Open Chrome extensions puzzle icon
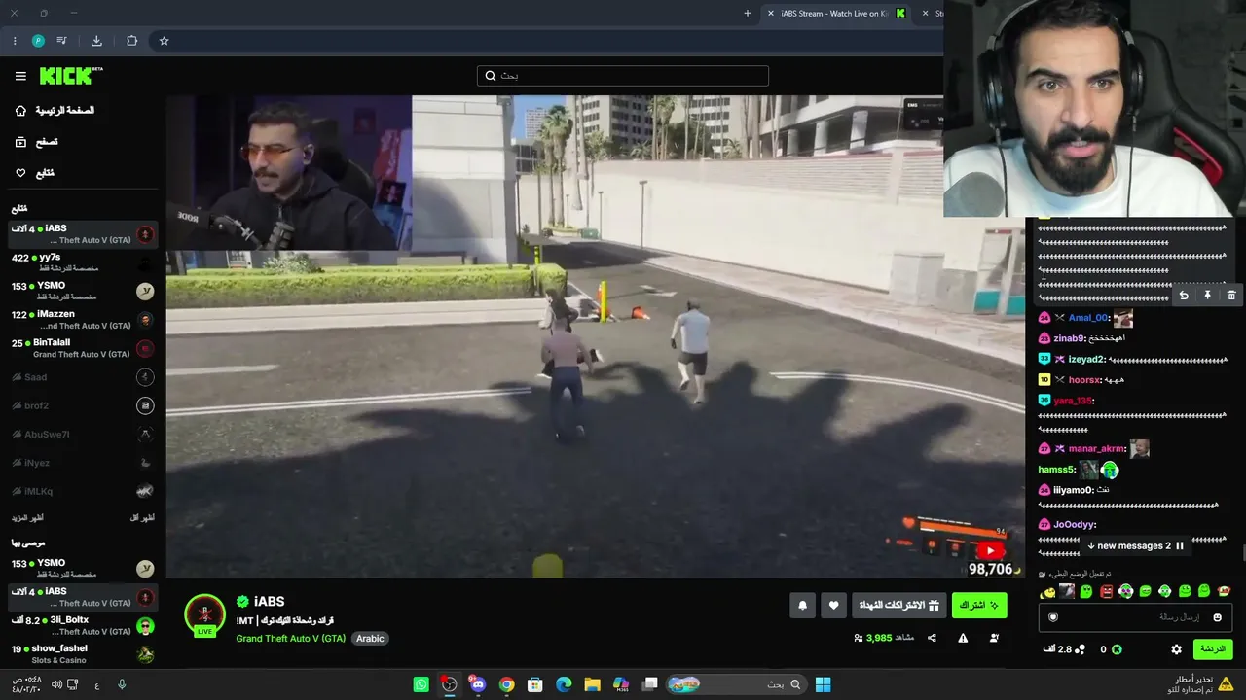The image size is (1246, 700). pos(131,41)
